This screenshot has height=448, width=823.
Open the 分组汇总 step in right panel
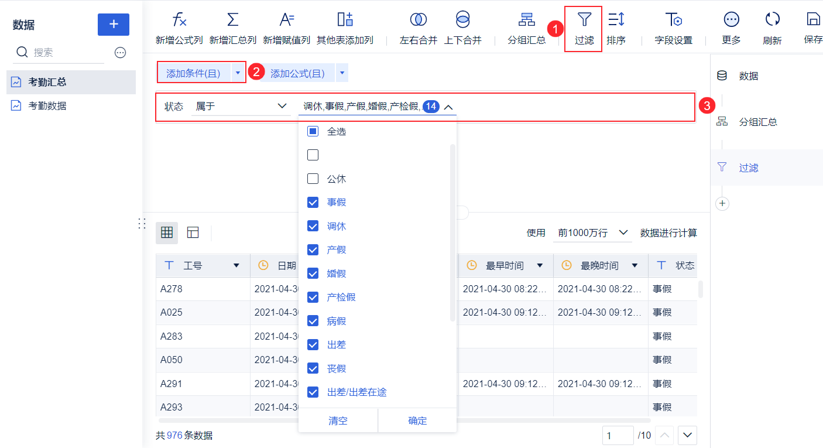pyautogui.click(x=758, y=122)
